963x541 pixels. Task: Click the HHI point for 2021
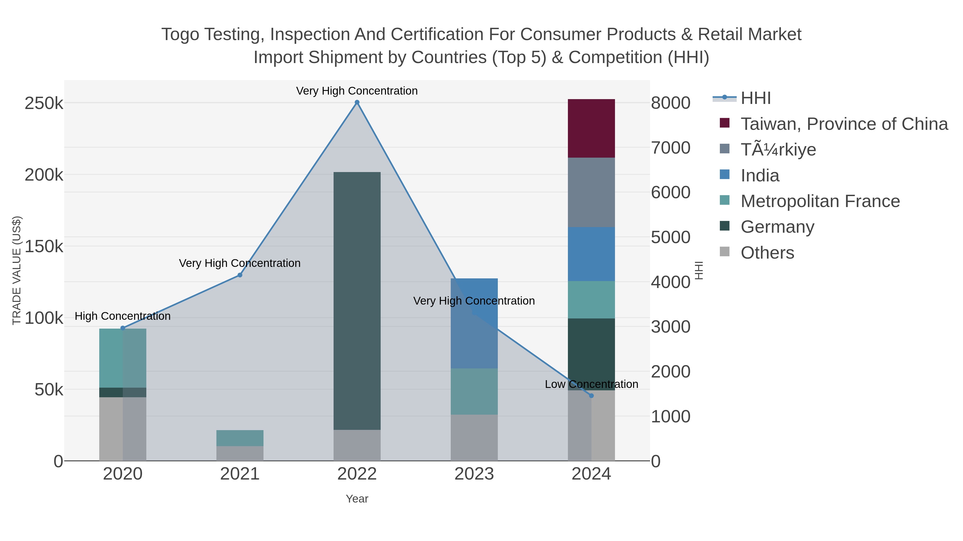pyautogui.click(x=240, y=275)
